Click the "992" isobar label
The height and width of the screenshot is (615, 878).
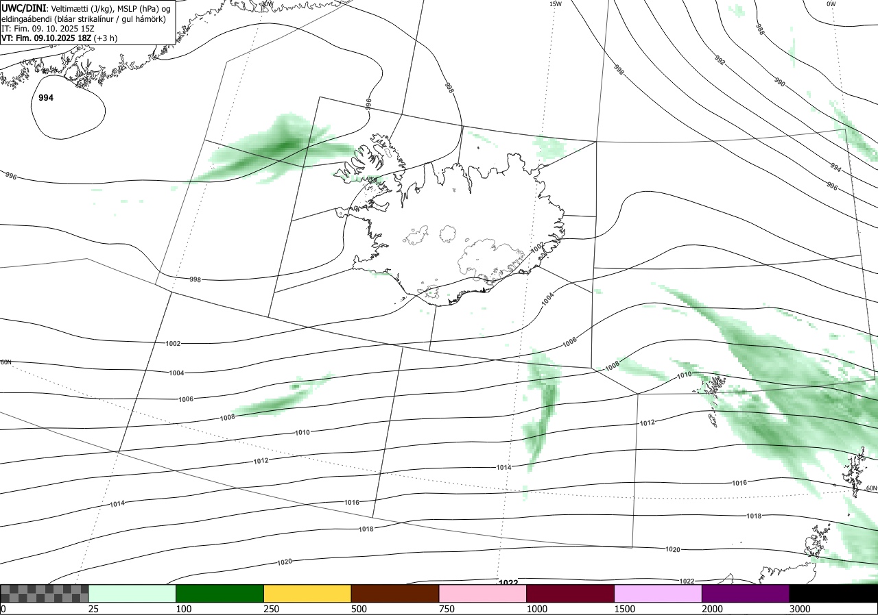click(720, 60)
